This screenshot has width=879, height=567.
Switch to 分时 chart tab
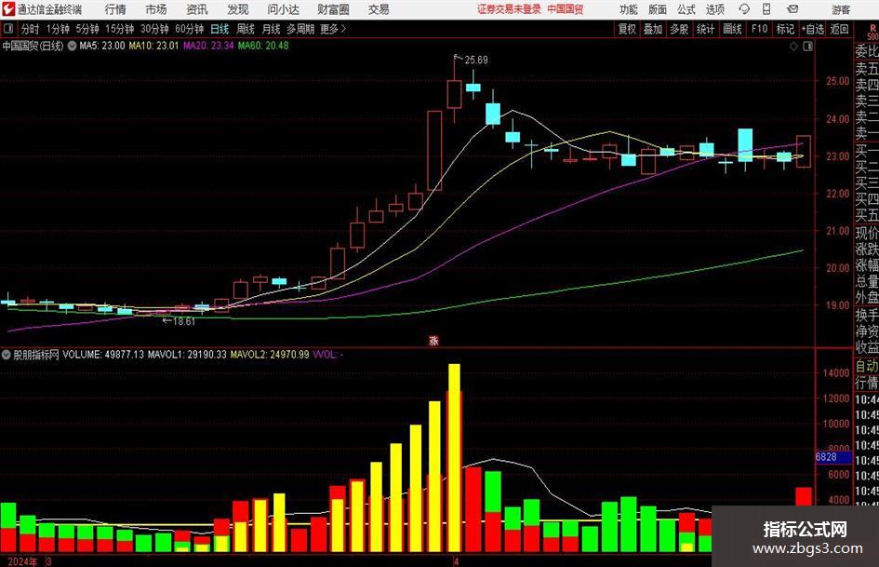click(x=31, y=29)
